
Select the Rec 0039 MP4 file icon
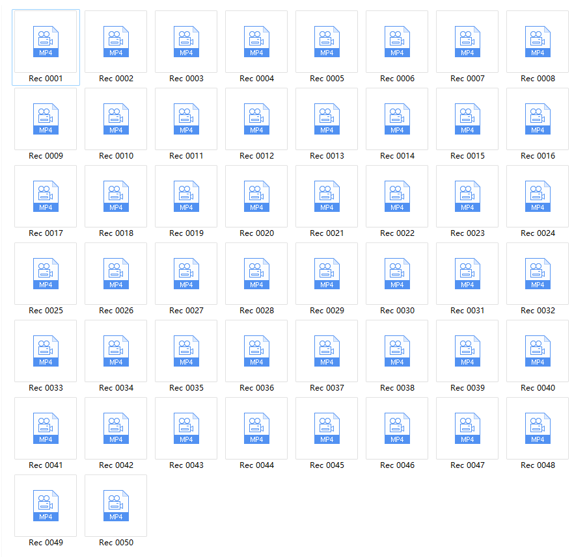click(x=467, y=351)
